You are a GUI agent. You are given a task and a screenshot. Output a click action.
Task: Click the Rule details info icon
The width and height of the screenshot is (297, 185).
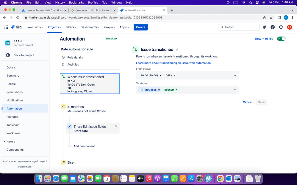click(63, 58)
